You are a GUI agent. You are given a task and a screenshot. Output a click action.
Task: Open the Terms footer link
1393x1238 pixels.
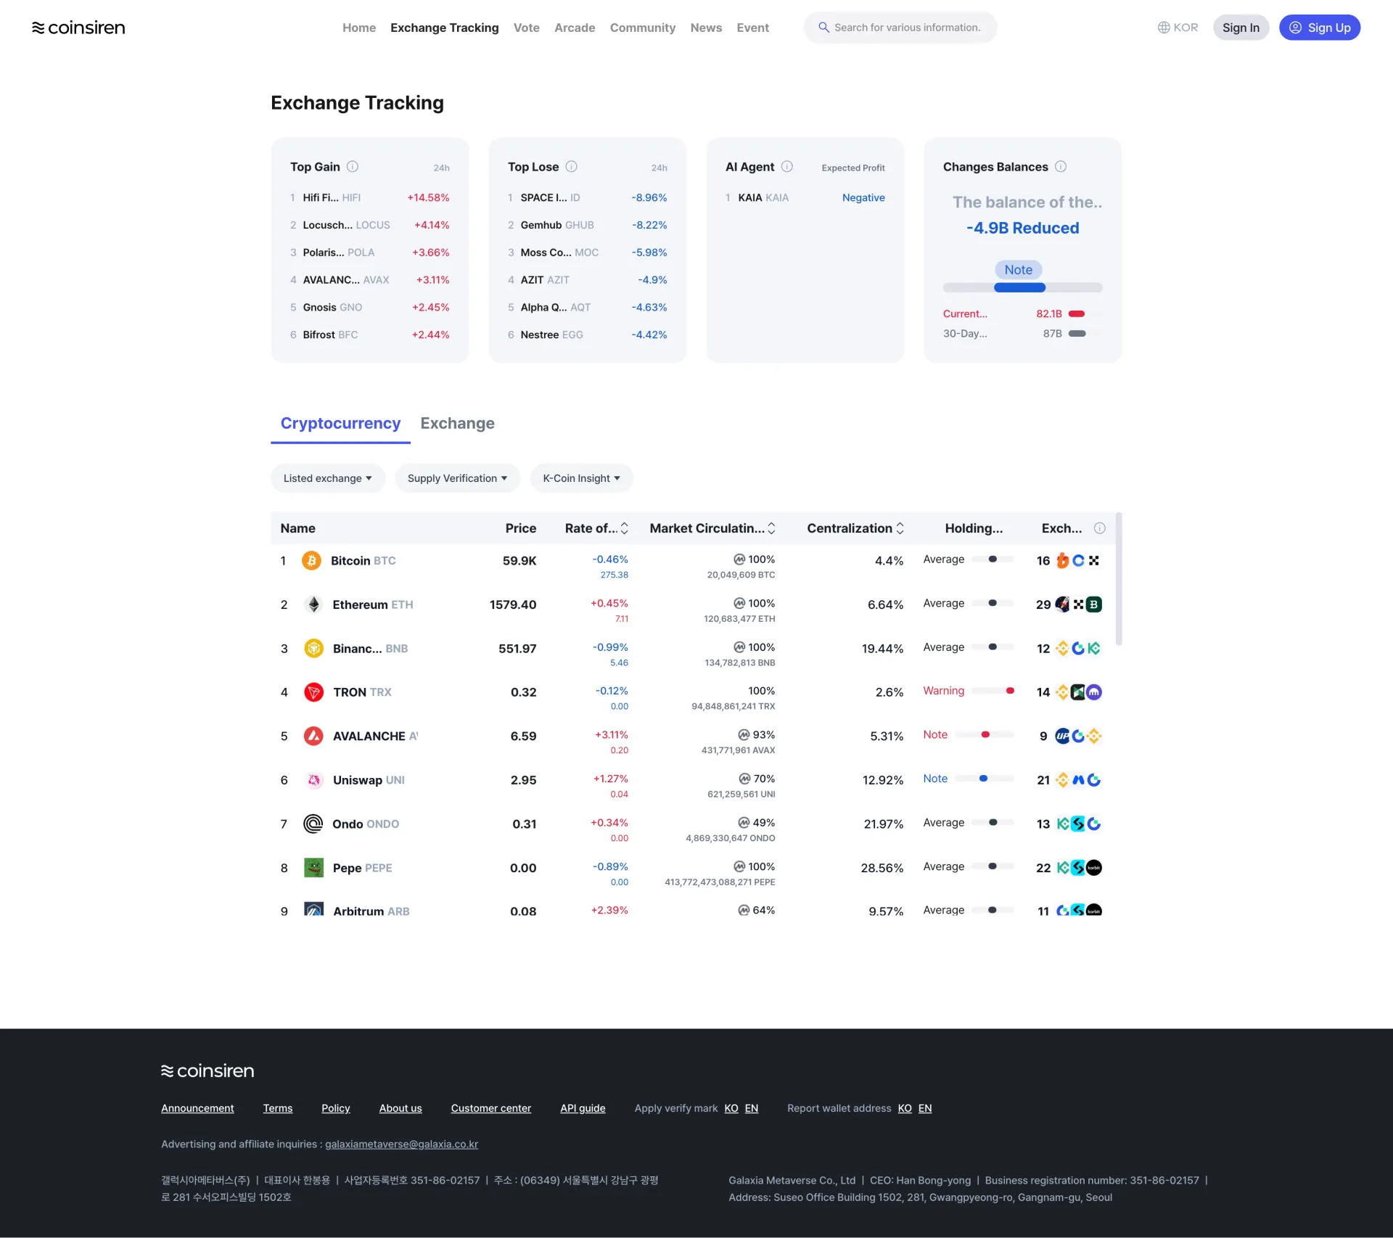[x=278, y=1109]
